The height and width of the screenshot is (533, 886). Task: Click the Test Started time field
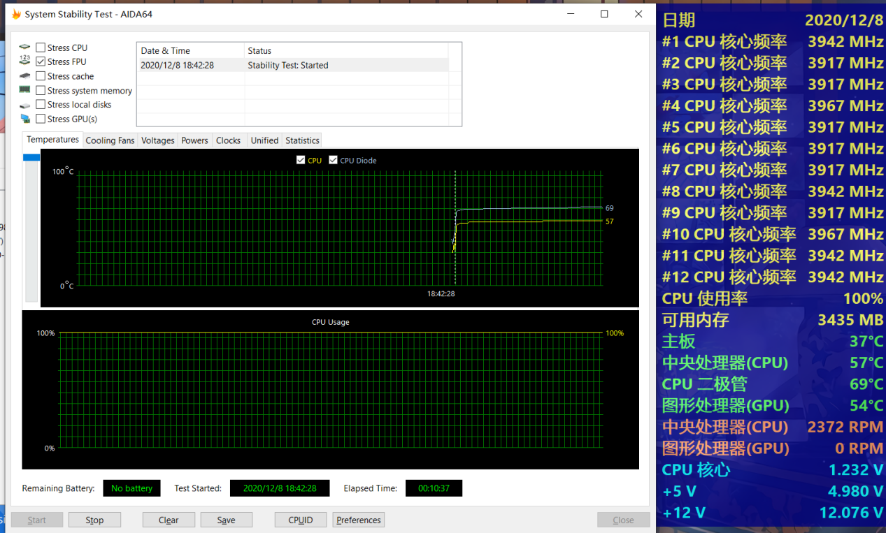280,488
